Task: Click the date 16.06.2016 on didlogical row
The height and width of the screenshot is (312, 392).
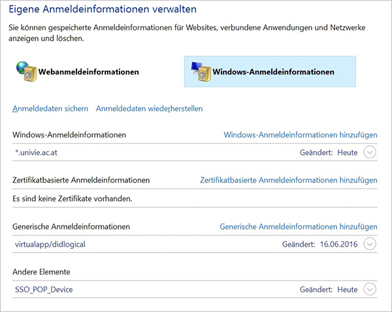Action: point(338,244)
